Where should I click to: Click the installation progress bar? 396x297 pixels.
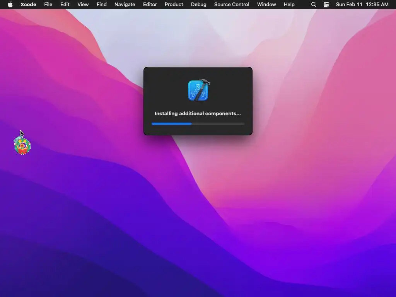pos(198,124)
